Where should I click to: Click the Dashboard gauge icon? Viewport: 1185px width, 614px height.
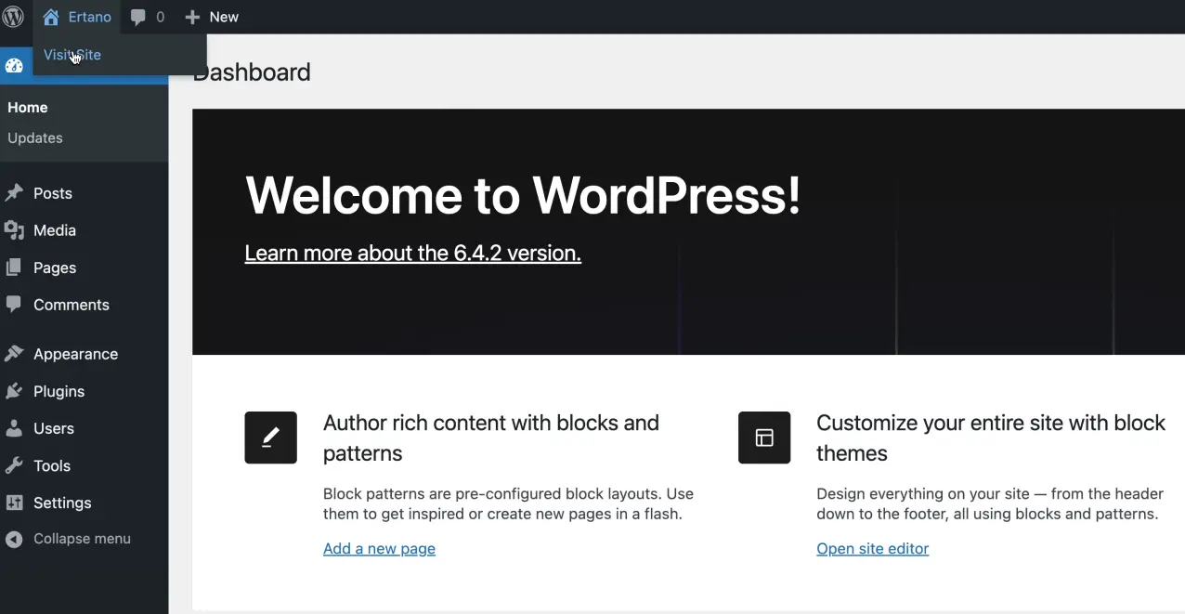[x=14, y=65]
